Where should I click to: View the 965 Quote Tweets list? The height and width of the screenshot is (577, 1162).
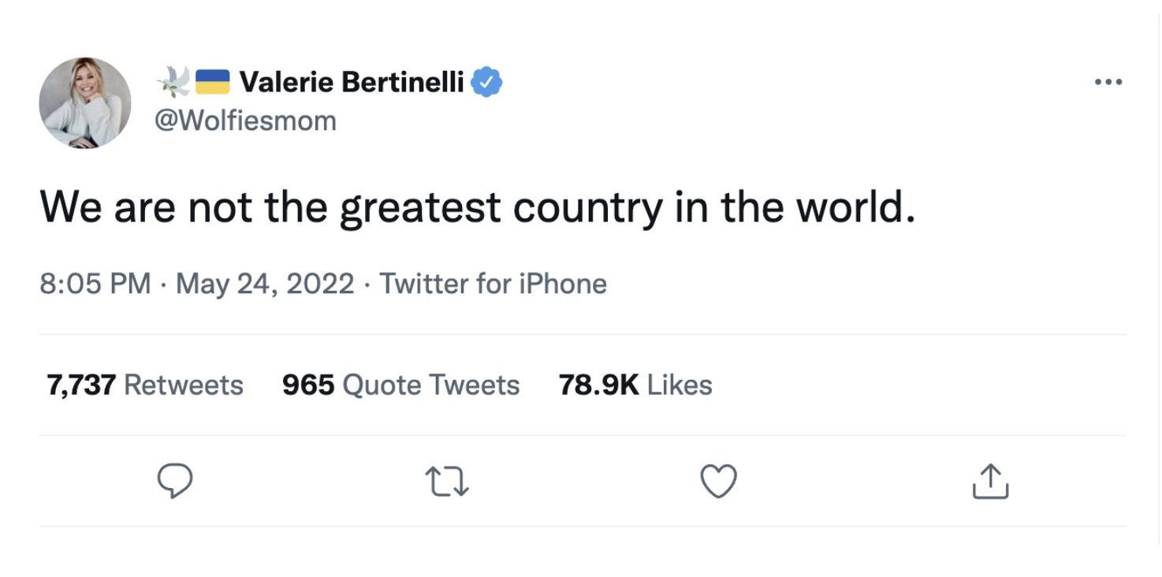coord(400,385)
